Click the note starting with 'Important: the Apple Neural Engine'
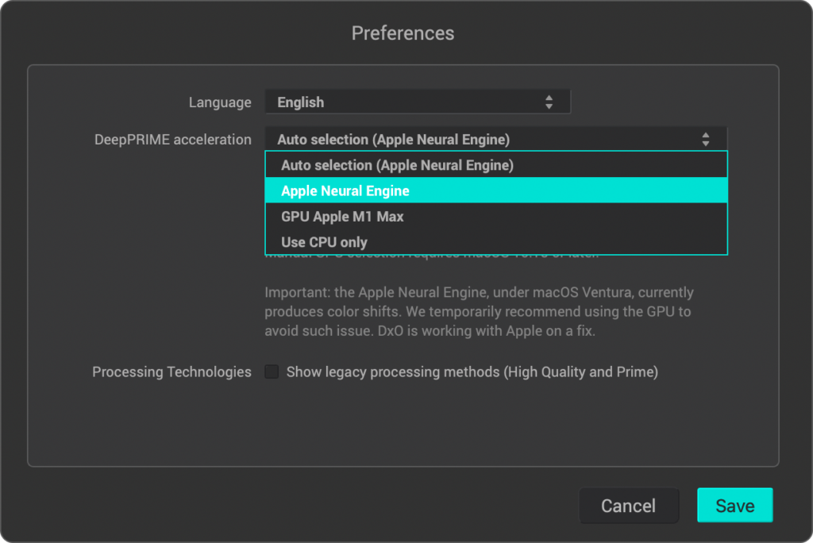The image size is (813, 543). point(479,312)
